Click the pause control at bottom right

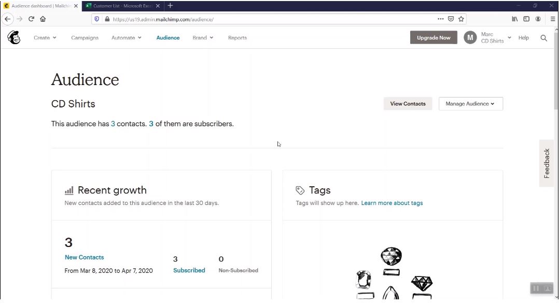pos(536,288)
